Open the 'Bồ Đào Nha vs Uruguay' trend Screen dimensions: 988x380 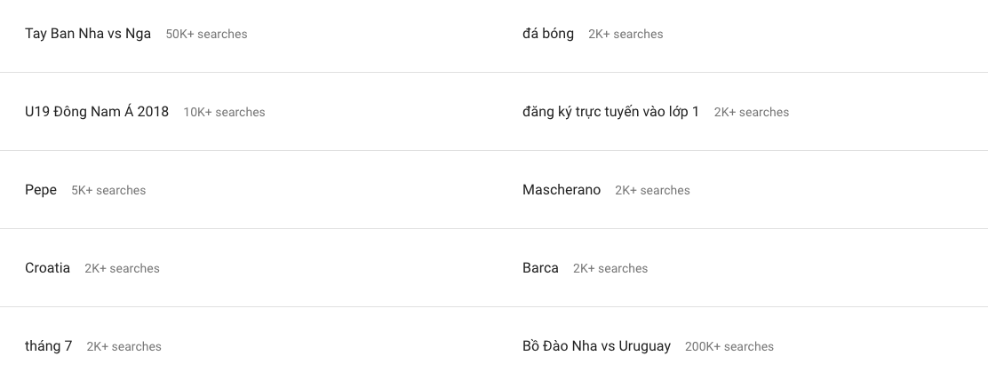coord(596,346)
